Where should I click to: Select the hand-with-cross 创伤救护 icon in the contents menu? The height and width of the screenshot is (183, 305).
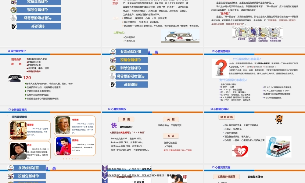[x=113, y=84]
